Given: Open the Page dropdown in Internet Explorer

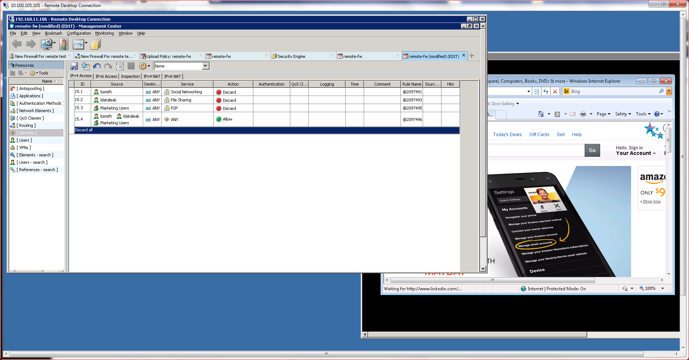Looking at the screenshot, I should (x=603, y=114).
